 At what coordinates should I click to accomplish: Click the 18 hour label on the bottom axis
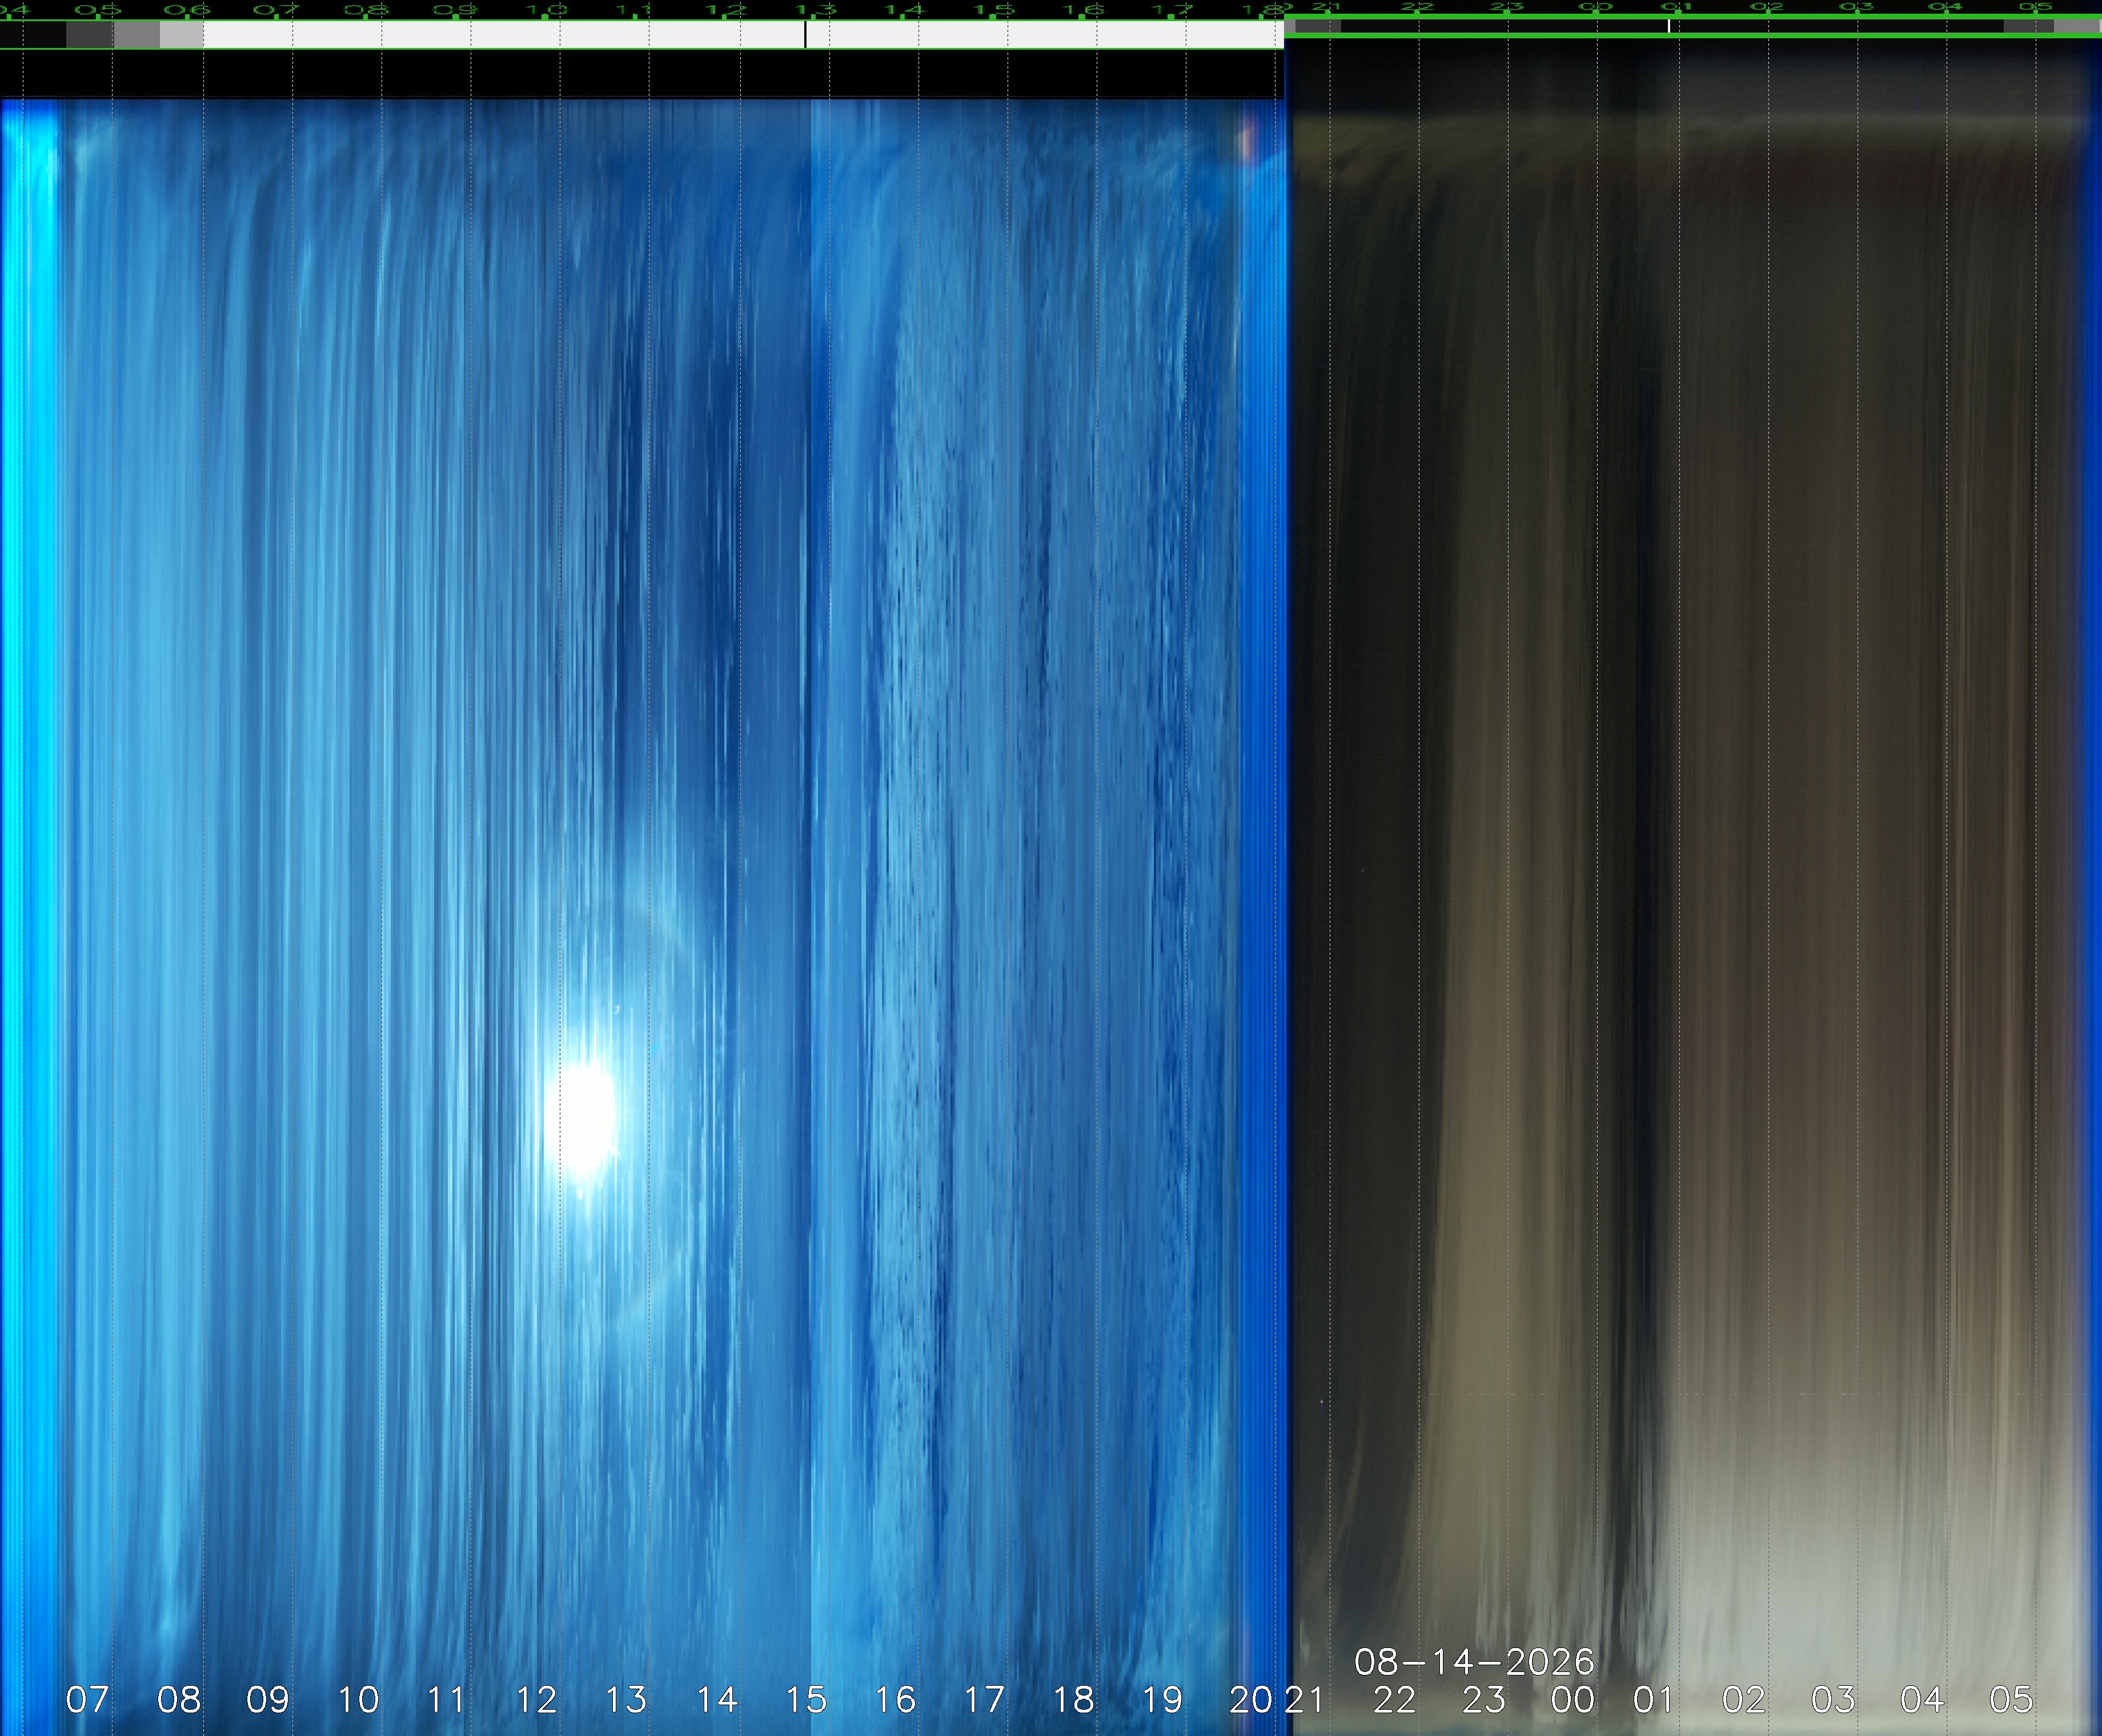pyautogui.click(x=1074, y=1700)
